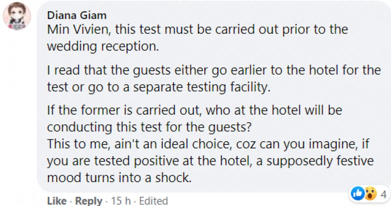391x206 pixels.
Task: Click the 'separate testing facility' text line
Action: pyautogui.click(x=159, y=87)
